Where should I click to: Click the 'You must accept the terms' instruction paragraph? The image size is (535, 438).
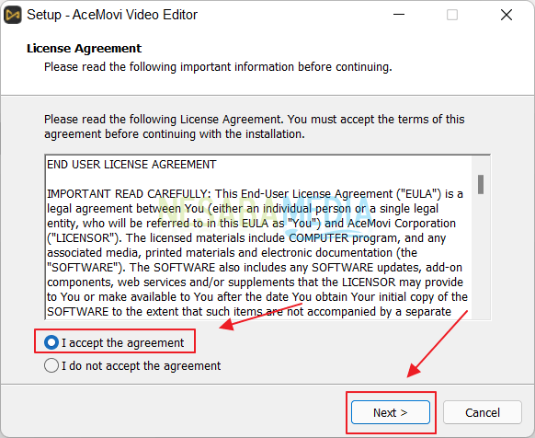[255, 126]
